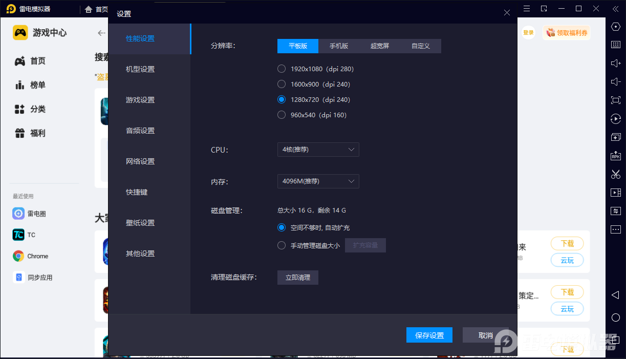Click 保存设置 button

[x=429, y=335]
